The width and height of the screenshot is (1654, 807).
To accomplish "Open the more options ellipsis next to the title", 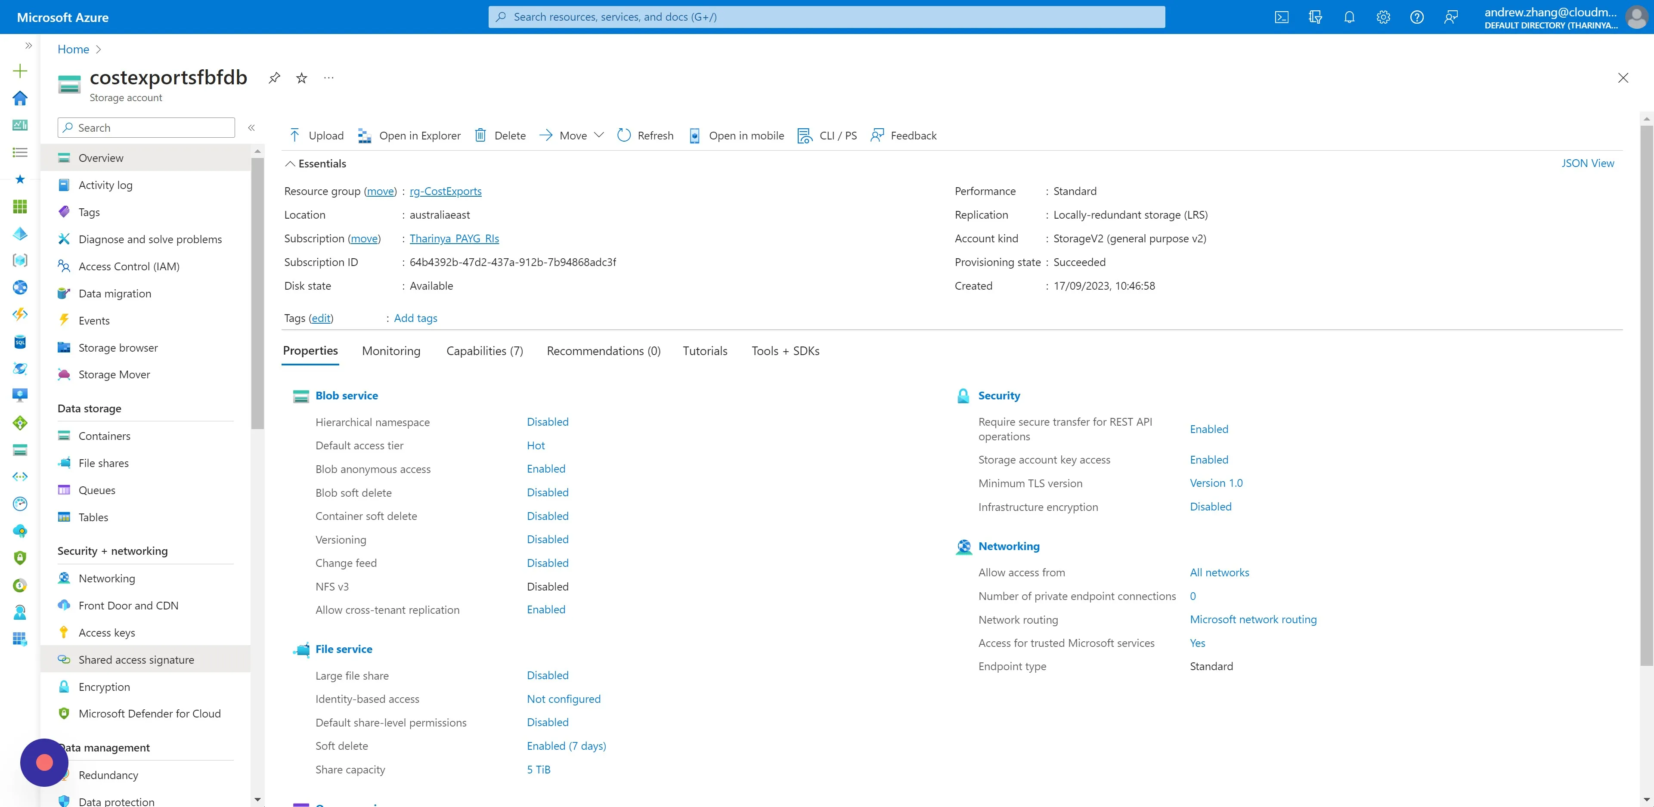I will 329,77.
